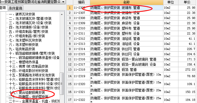This screenshot has height=103, width=197.
Task: Switch to the 条件查询 tab
Action: click(x=15, y=8)
